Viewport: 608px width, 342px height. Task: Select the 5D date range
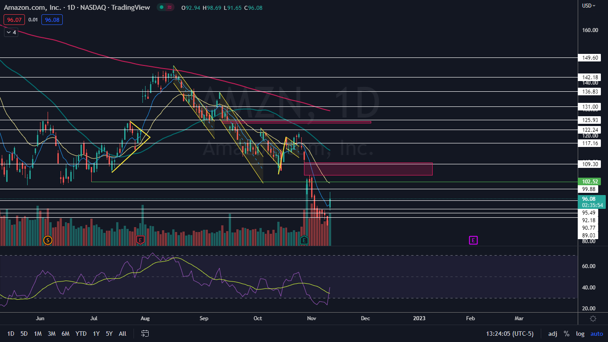coord(24,334)
